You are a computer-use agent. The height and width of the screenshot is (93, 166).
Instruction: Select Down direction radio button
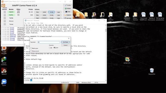54,48
